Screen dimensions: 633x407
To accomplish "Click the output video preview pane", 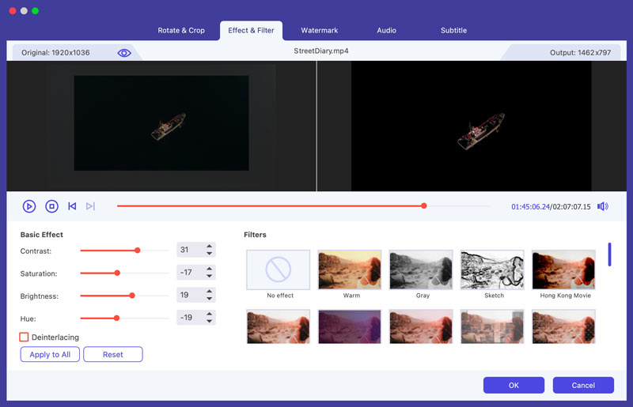I will tap(472, 126).
